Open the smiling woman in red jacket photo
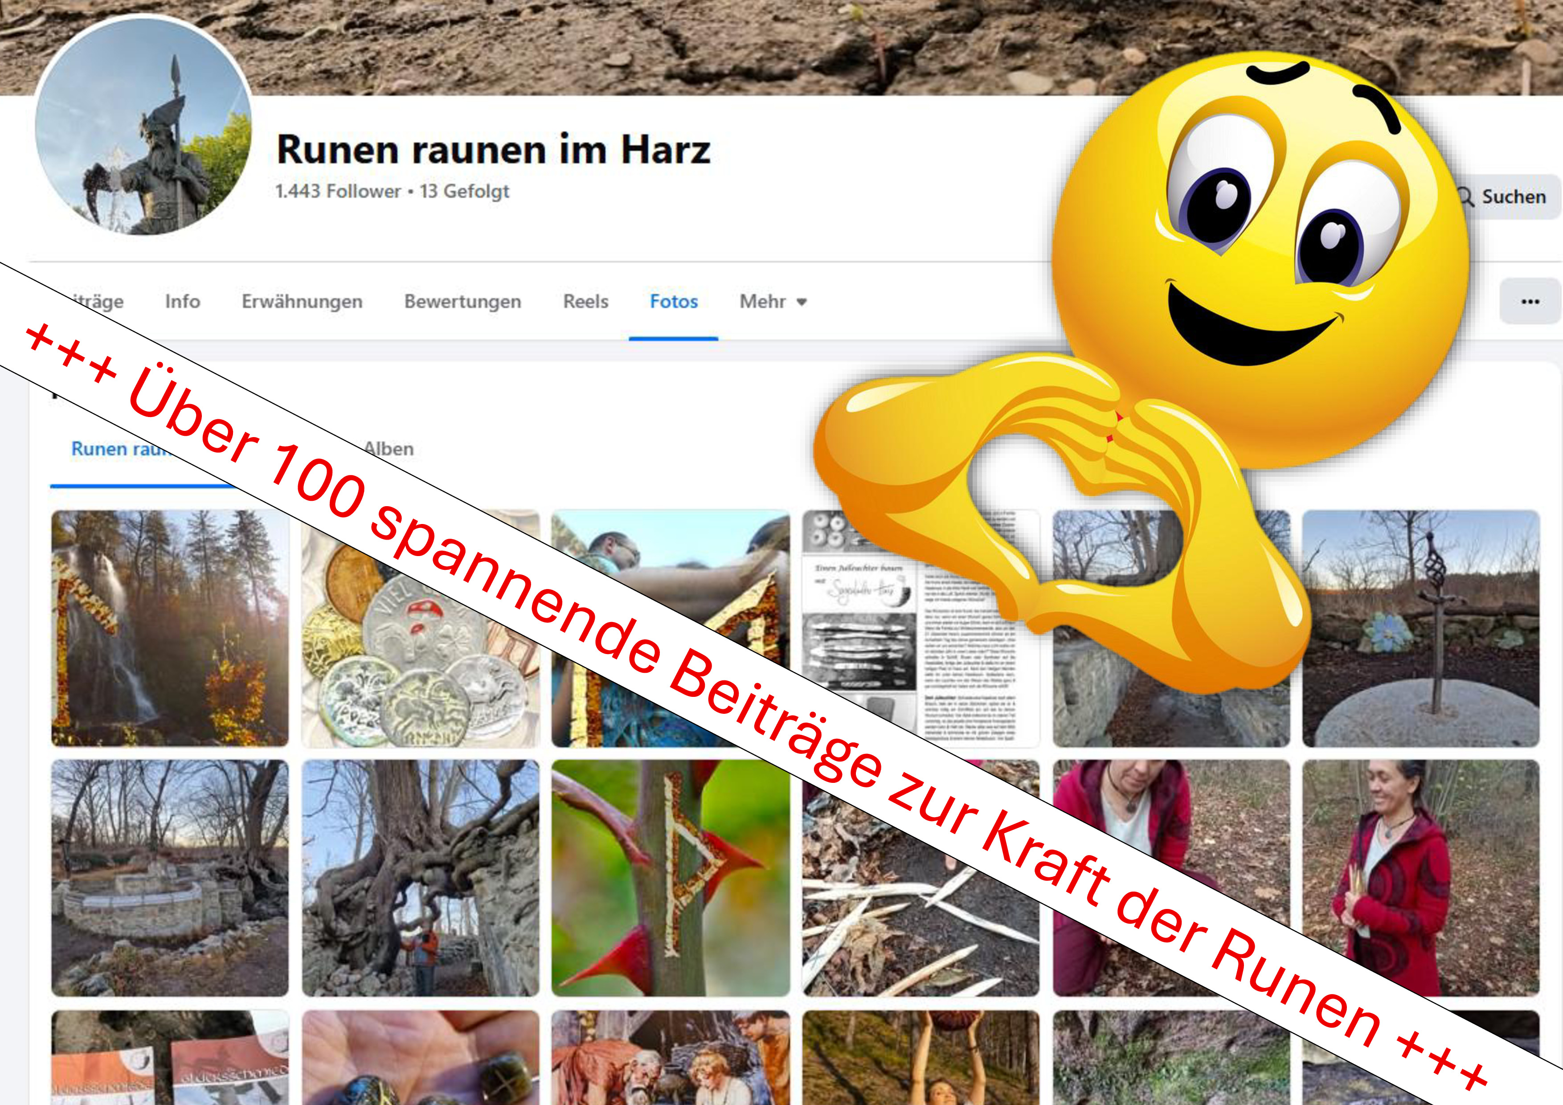Image resolution: width=1563 pixels, height=1105 pixels. click(1421, 878)
